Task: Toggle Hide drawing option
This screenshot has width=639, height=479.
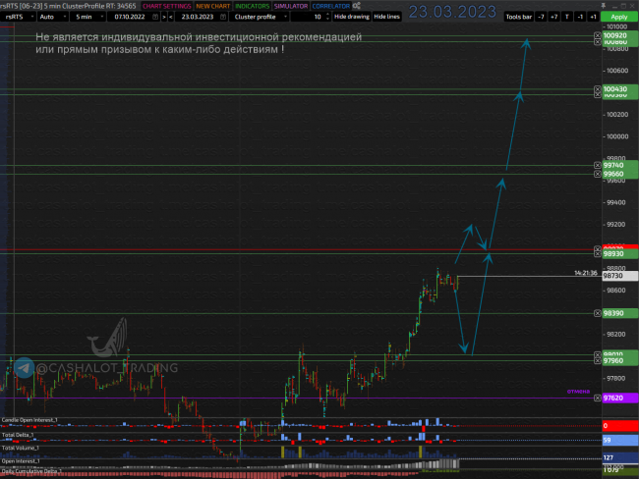Action: 351,17
